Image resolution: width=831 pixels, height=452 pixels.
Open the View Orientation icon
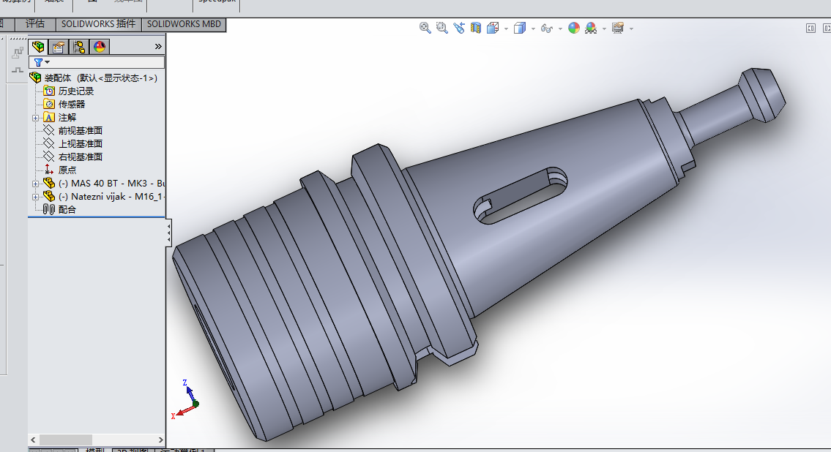point(493,28)
